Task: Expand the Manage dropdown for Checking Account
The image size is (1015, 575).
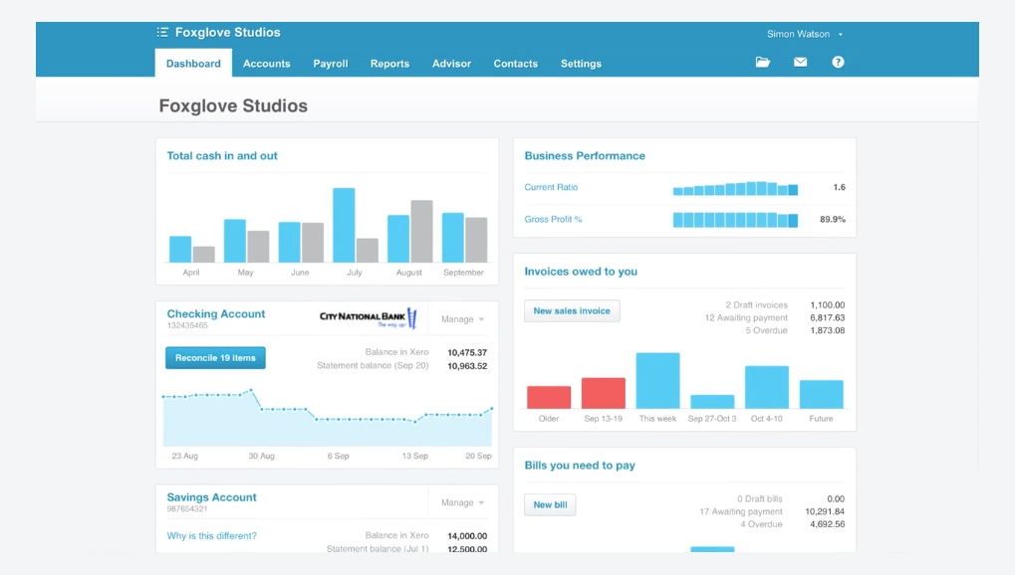Action: [x=460, y=318]
